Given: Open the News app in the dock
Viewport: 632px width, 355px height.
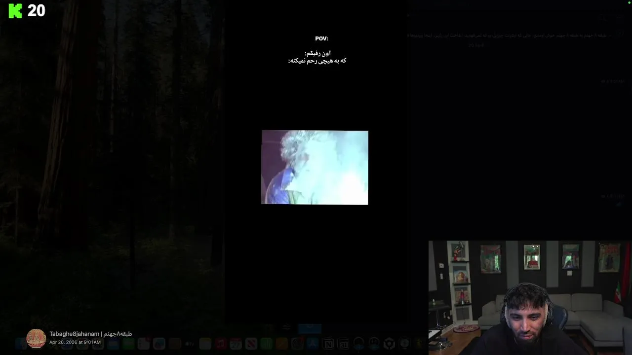Looking at the screenshot, I should 251,344.
